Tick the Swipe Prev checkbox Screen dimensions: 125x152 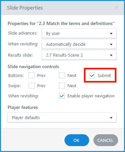click(32, 86)
